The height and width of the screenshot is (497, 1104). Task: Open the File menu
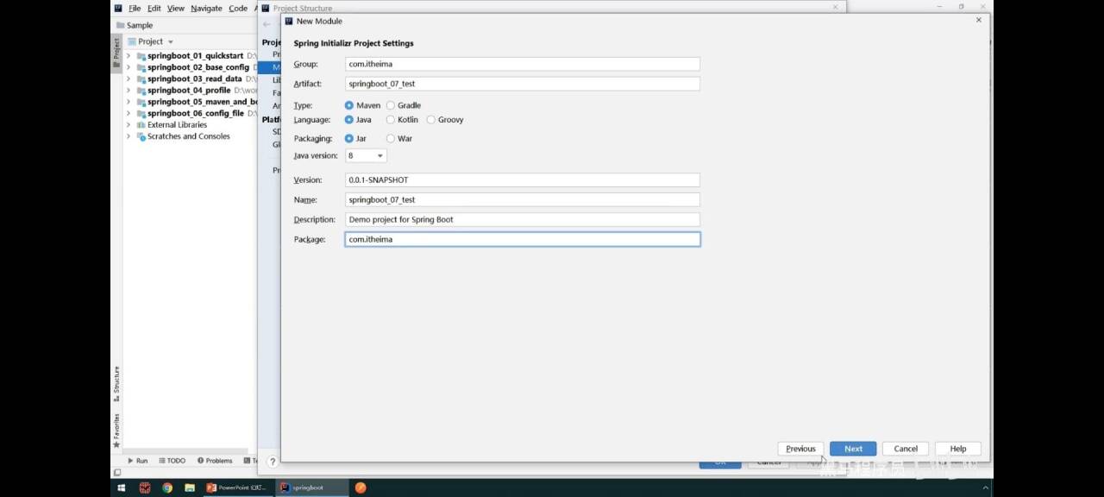tap(135, 8)
